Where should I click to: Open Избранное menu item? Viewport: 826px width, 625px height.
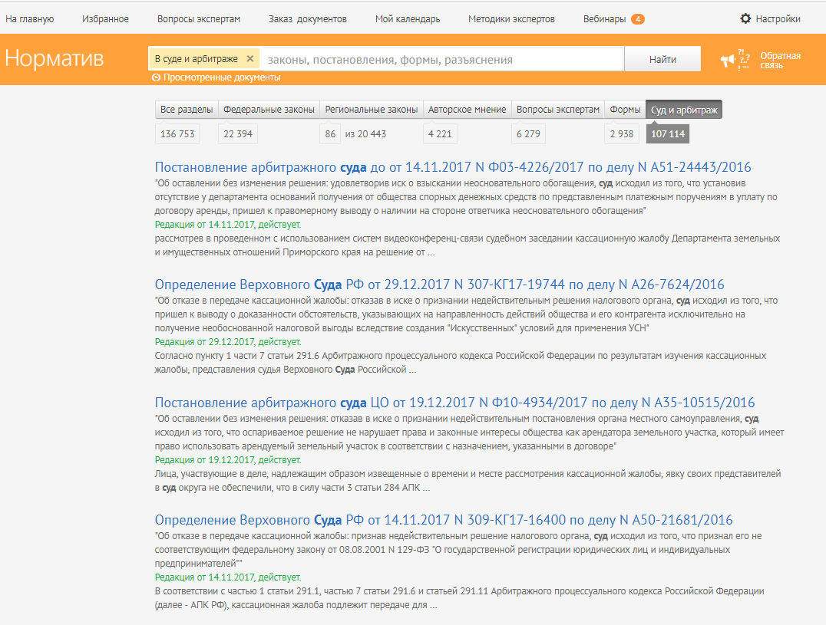(x=105, y=19)
